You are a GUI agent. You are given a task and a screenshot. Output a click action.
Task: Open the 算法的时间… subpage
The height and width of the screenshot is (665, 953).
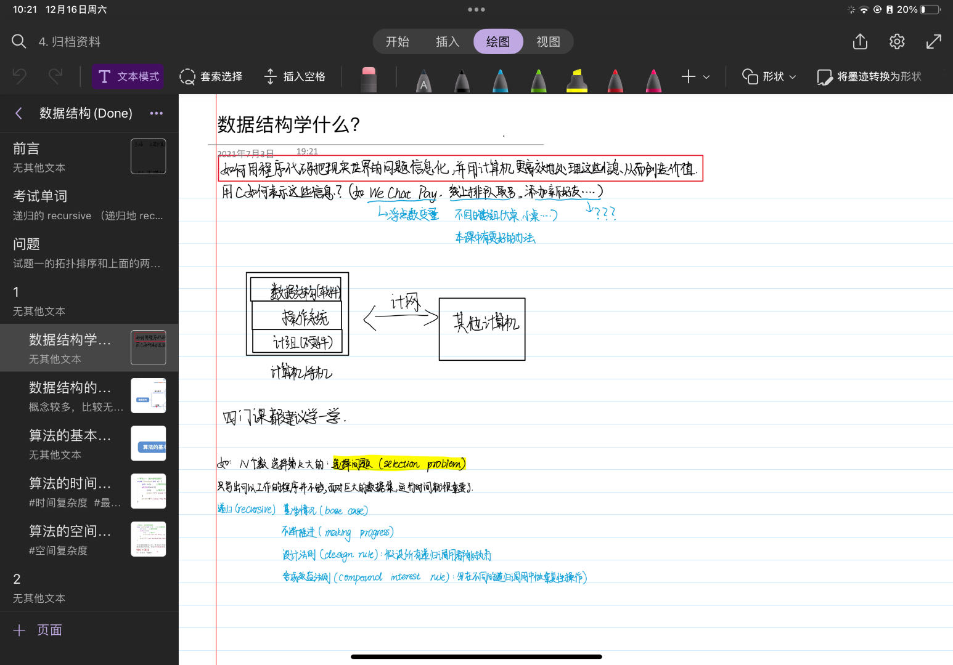coord(89,491)
